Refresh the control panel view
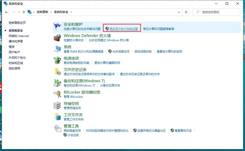 [x=186, y=12]
